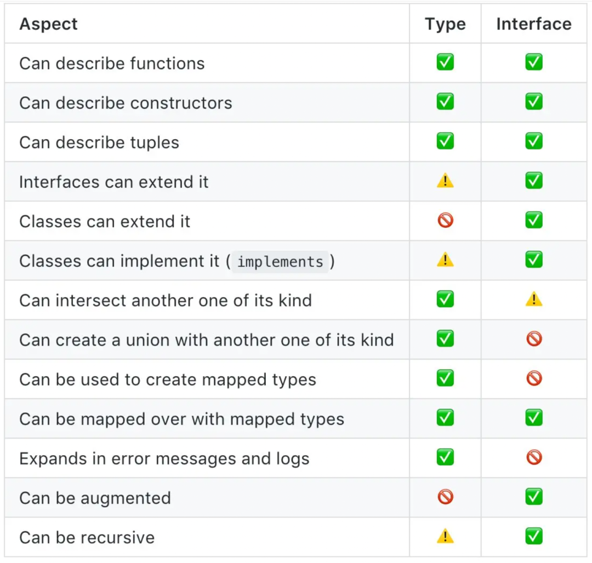Click the text Expands in error messages and logs
592x563 pixels.
(164, 458)
